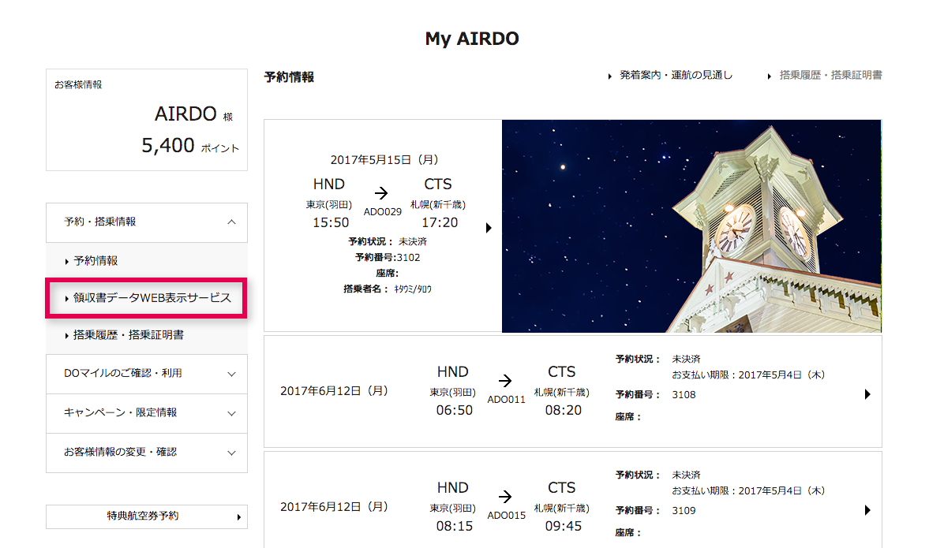929x548 pixels.
Task: Click the 09:45 arrival time
Action: click(x=564, y=526)
